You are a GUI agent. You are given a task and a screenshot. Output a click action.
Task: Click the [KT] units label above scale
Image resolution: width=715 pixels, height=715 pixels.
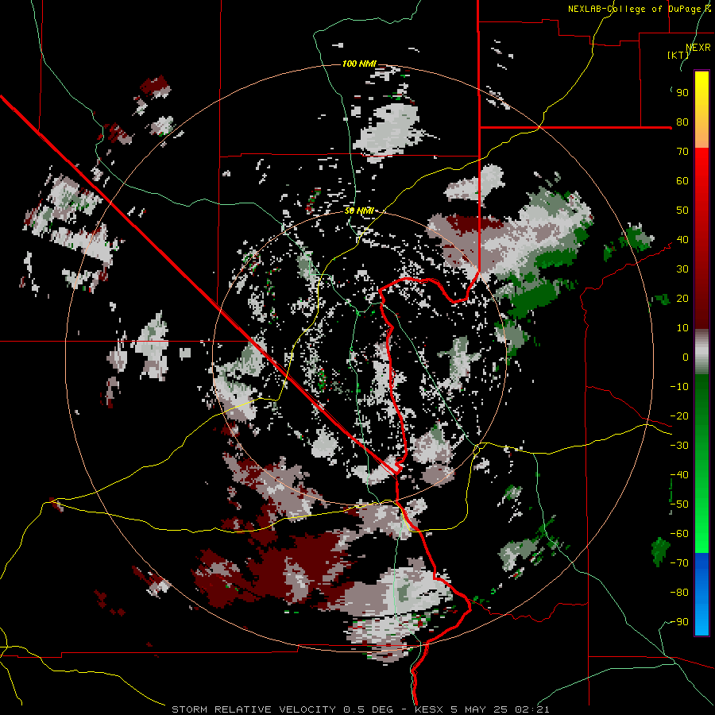(x=678, y=55)
